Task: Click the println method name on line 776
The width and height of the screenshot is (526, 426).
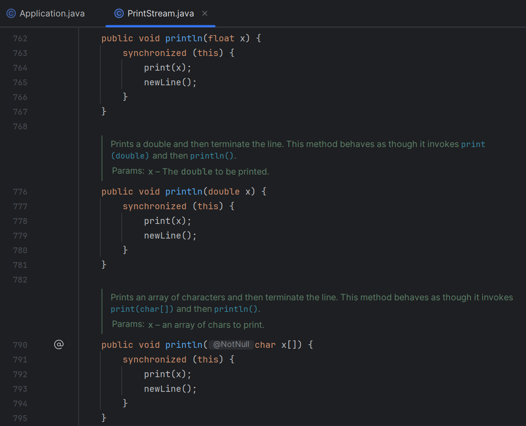Action: [x=184, y=191]
